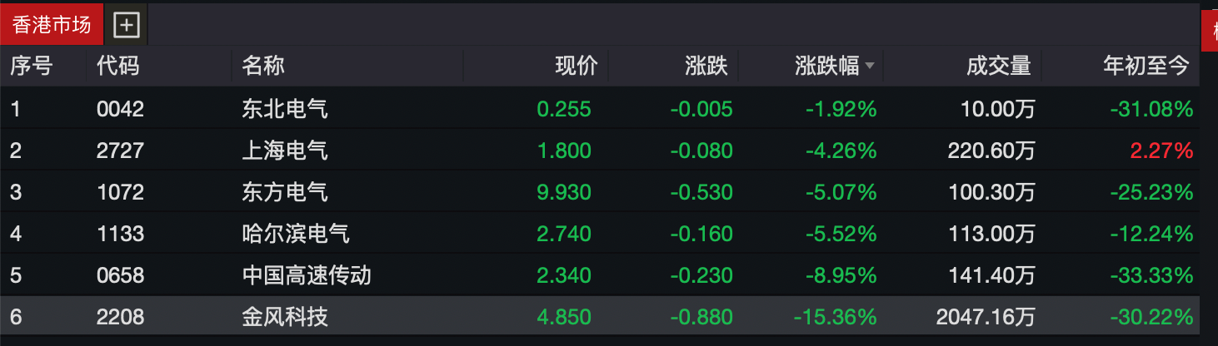Click the 涨跌 column header
The image size is (1218, 346).
click(706, 67)
